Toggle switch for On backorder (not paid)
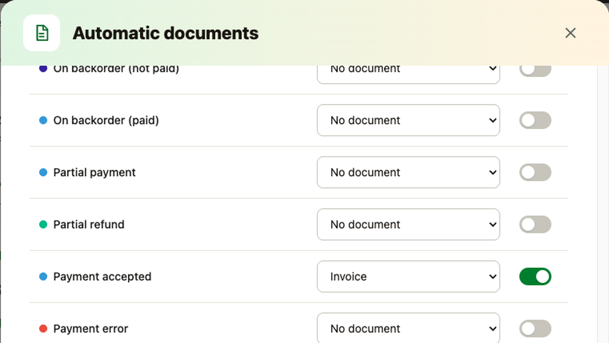The width and height of the screenshot is (609, 343). pyautogui.click(x=535, y=71)
